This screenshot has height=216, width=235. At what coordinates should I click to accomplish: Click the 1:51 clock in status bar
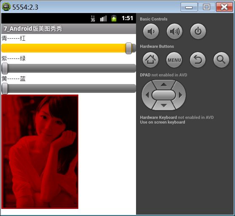127,18
